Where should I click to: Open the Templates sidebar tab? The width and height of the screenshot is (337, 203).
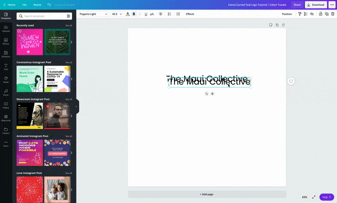pos(6,16)
